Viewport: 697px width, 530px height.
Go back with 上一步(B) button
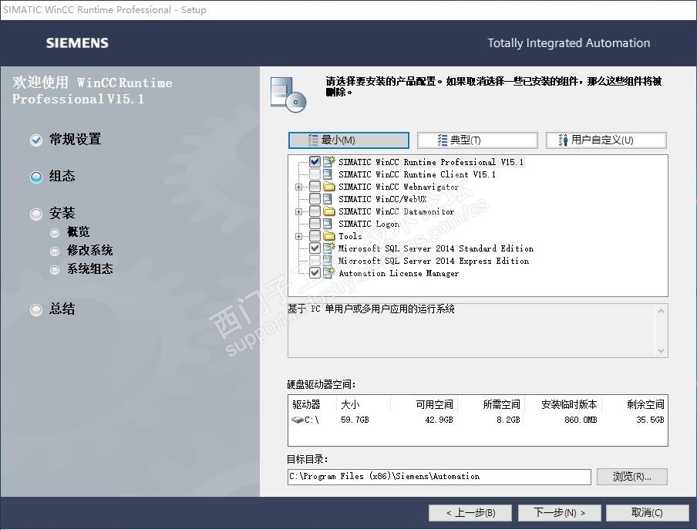click(x=470, y=513)
